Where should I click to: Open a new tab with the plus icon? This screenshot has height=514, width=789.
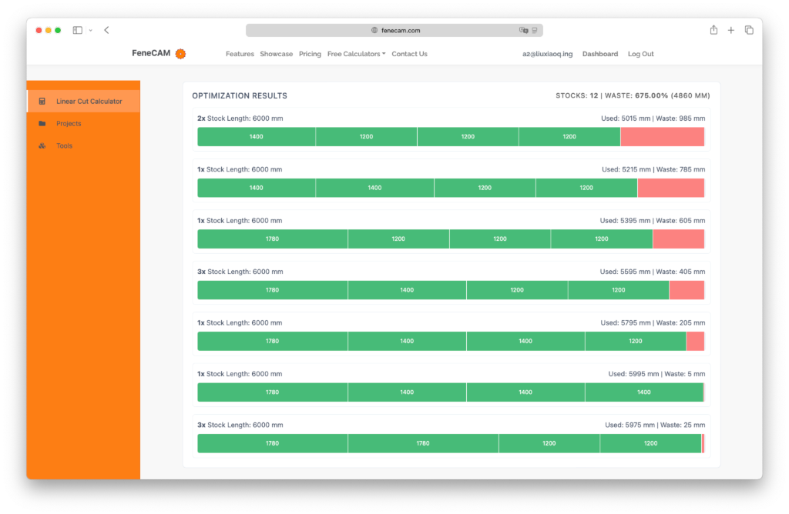[731, 30]
